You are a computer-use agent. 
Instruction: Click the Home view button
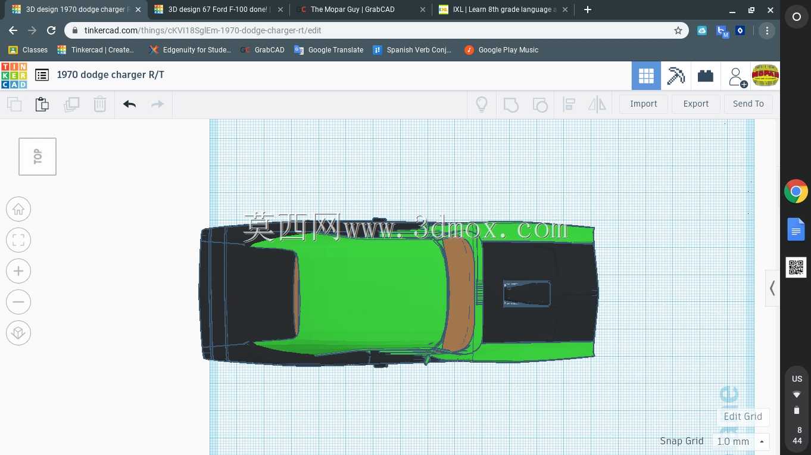coord(18,209)
